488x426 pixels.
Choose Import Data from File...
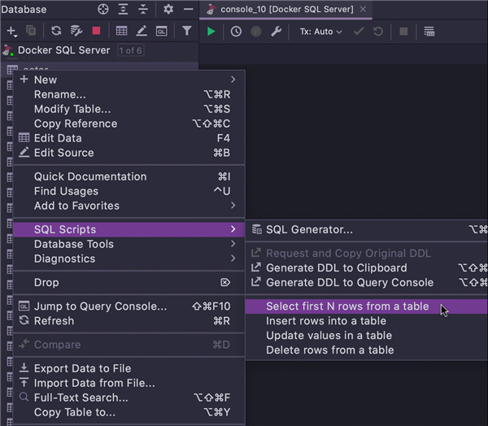coord(129,383)
